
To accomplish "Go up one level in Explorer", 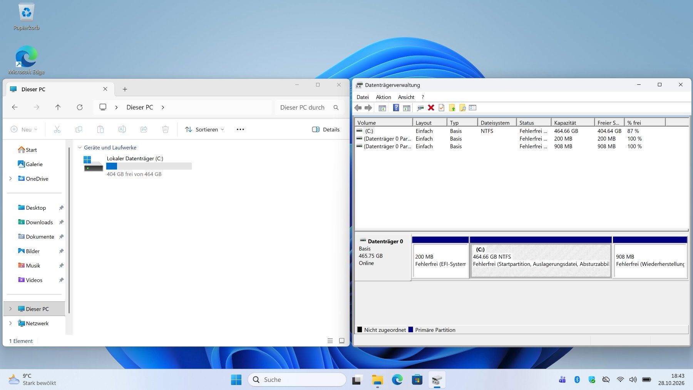I will pyautogui.click(x=58, y=107).
